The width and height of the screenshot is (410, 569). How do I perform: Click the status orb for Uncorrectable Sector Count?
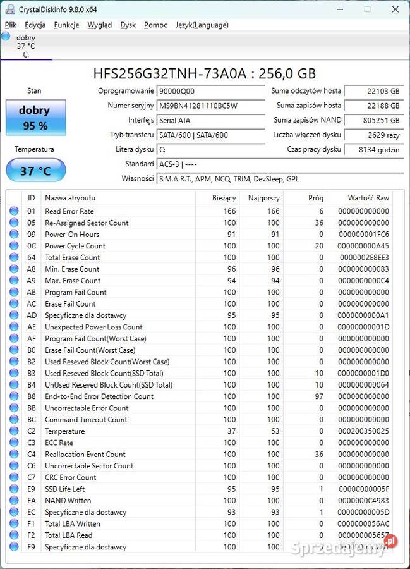pyautogui.click(x=14, y=465)
